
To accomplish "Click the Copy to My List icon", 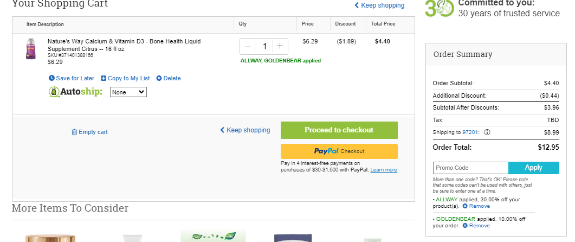I will coord(104,78).
